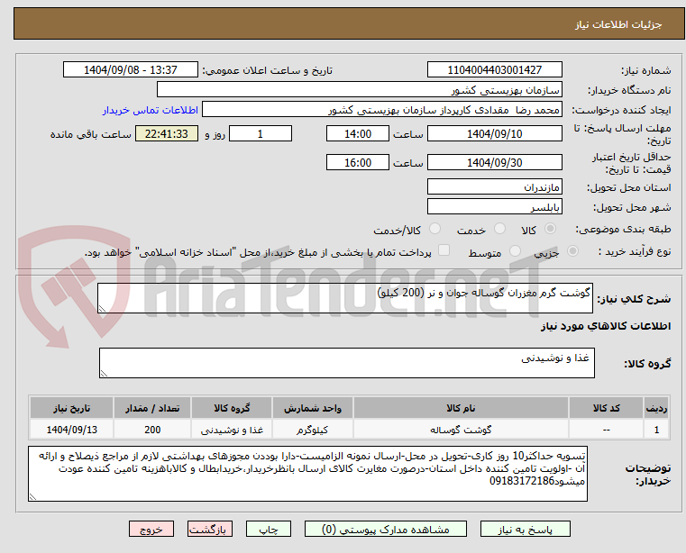Screen dimensions: 686x553
Task: Click the واحد شمارش column header
Action: pyautogui.click(x=313, y=408)
